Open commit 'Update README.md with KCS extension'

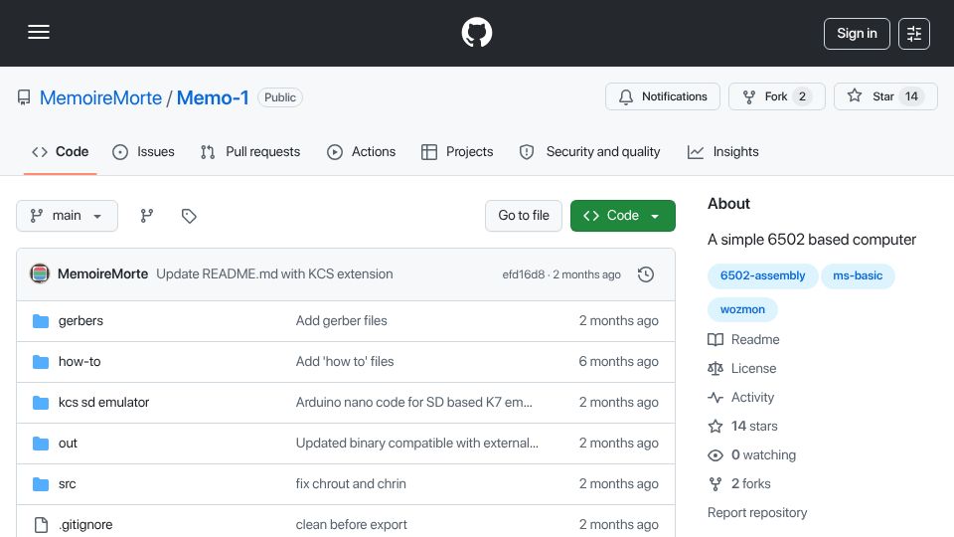(274, 274)
